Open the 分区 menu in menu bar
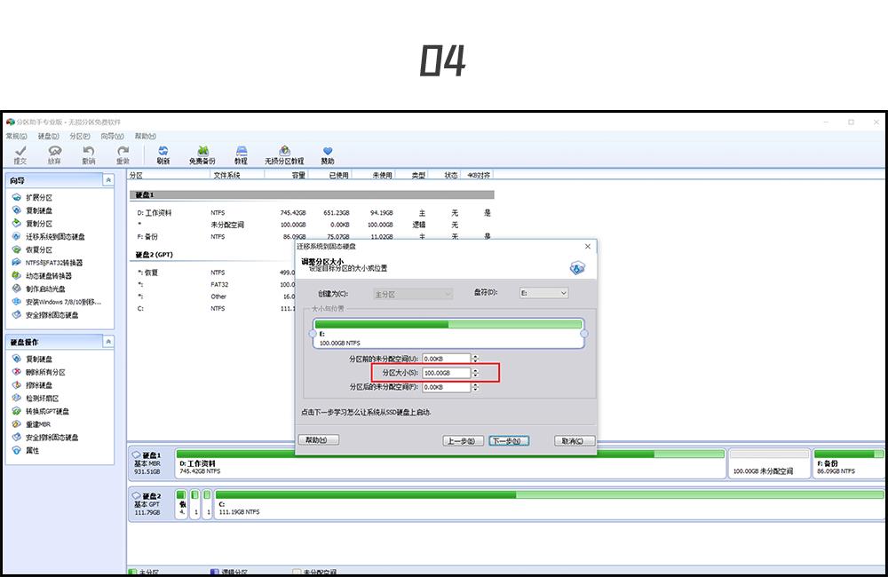 [80, 136]
